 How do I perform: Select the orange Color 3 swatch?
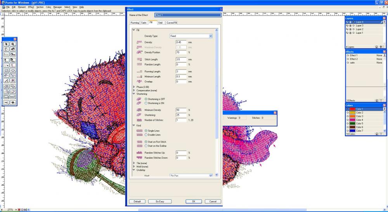click(360, 116)
